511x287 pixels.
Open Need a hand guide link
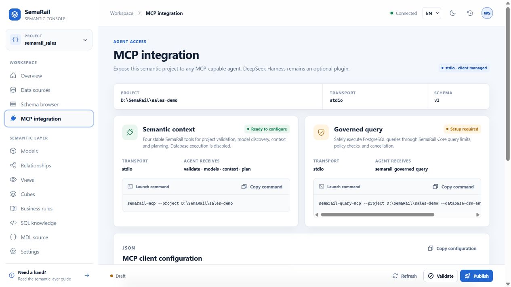click(49, 276)
